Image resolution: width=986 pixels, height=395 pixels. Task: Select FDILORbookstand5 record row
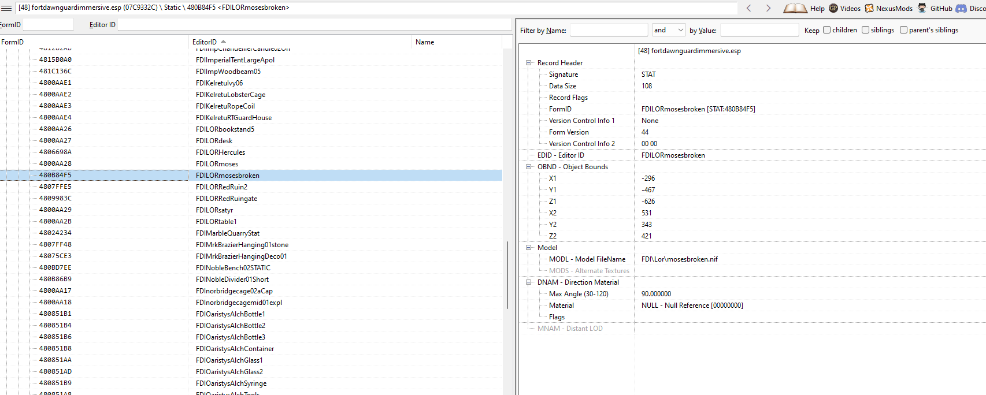click(251, 129)
